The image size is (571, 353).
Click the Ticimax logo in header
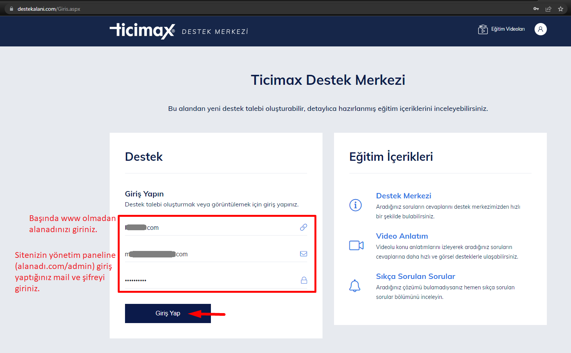[x=142, y=31]
